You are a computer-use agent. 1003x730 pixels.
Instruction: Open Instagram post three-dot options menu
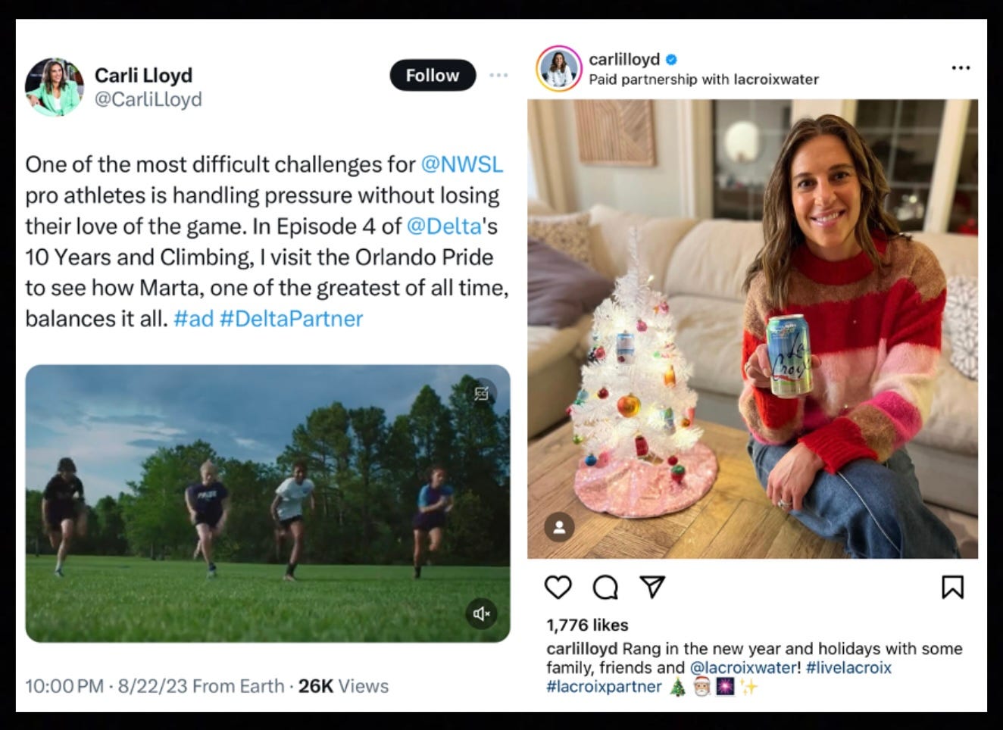(961, 68)
